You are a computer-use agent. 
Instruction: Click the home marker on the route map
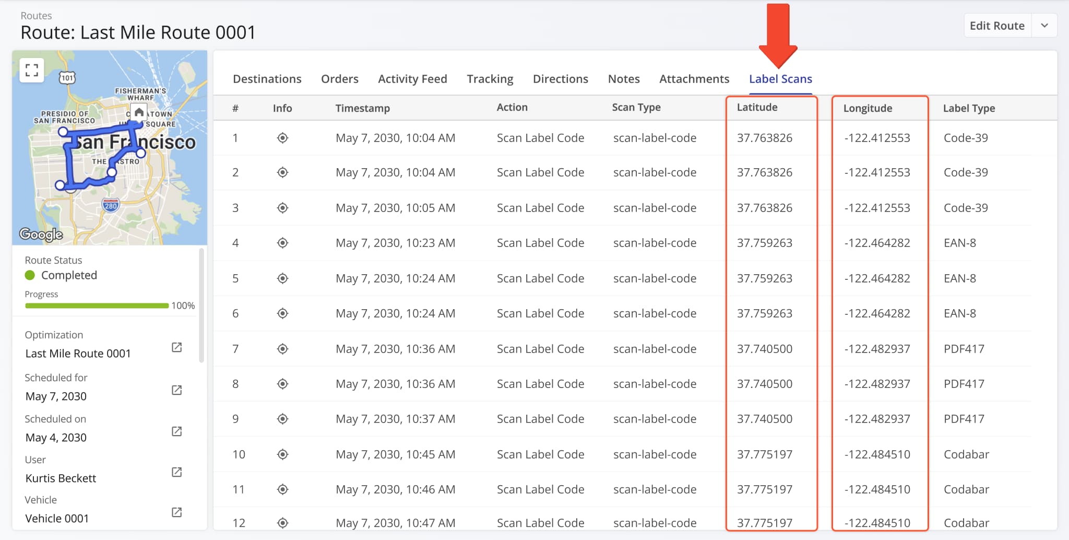pyautogui.click(x=138, y=112)
